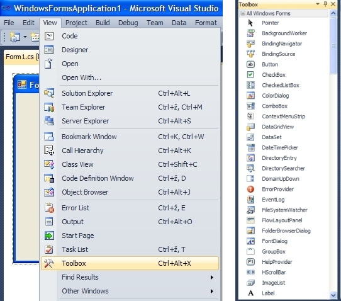Expand the Find Results submenu arrow

point(212,277)
